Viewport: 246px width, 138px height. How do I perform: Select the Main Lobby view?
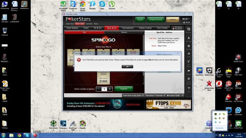point(80,24)
